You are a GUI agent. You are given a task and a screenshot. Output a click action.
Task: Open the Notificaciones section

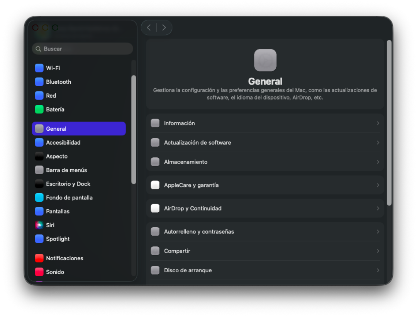click(x=79, y=258)
